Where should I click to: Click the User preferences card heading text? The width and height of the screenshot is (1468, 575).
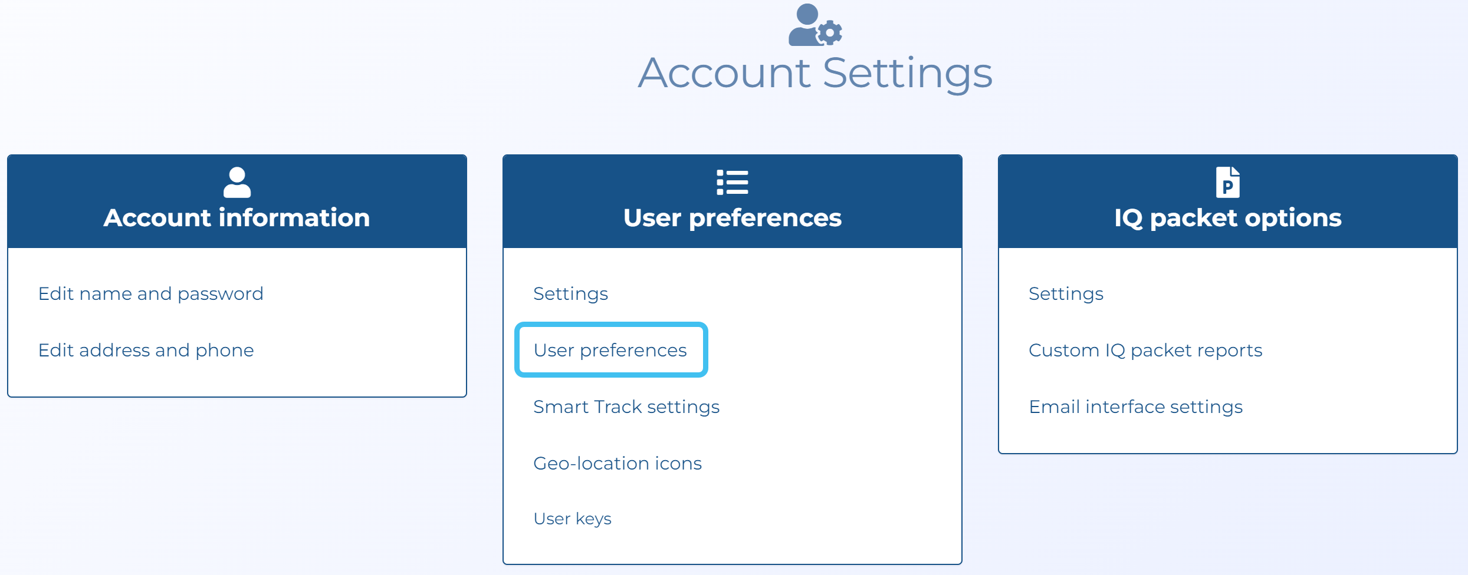[x=732, y=218]
